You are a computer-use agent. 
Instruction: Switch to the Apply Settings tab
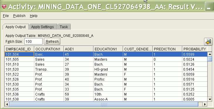pos(43,27)
